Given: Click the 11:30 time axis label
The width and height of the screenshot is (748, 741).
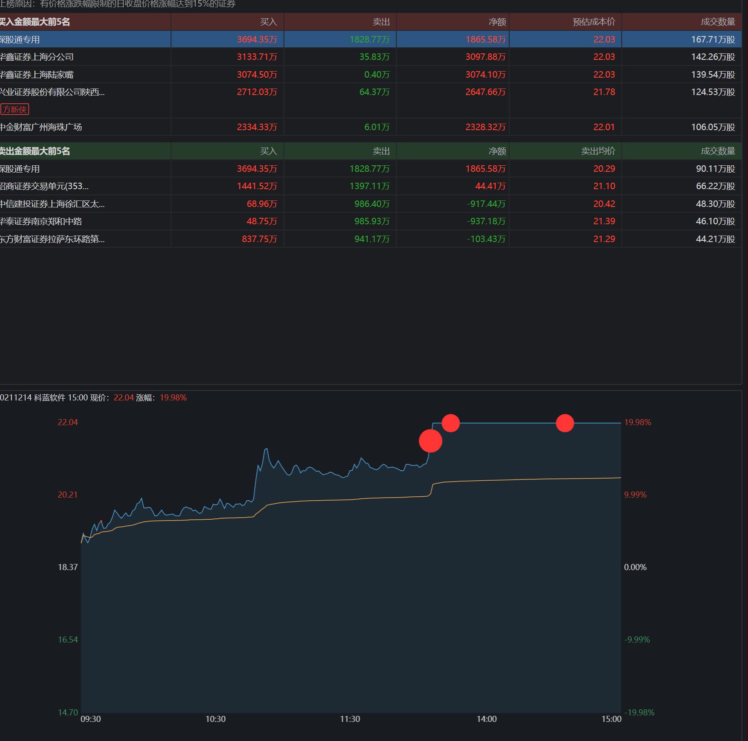Looking at the screenshot, I should (x=350, y=719).
